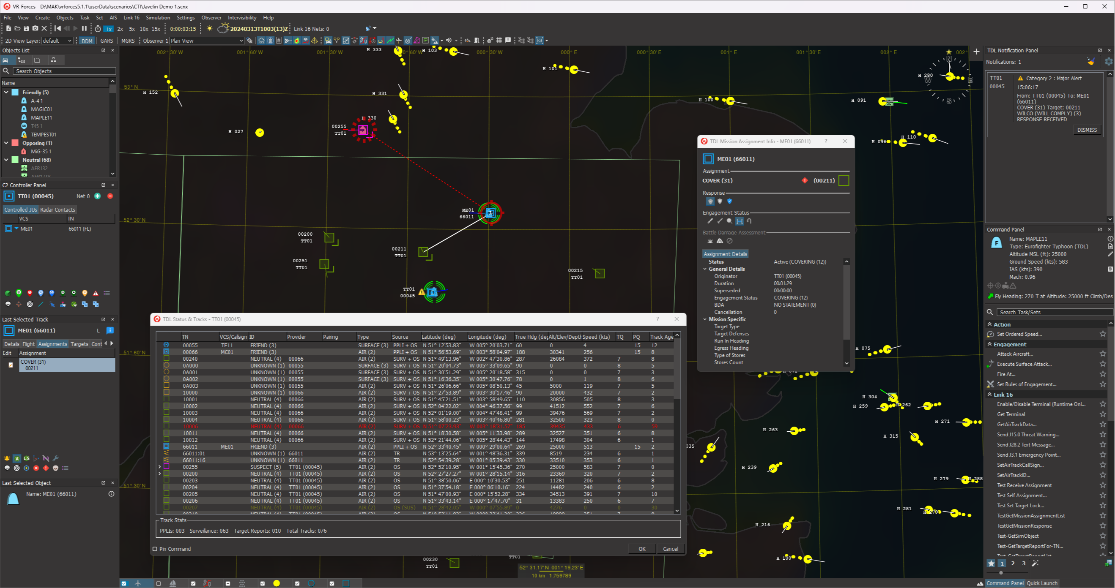Image resolution: width=1115 pixels, height=588 pixels.
Task: Select the red 10006 track row
Action: tap(415, 426)
